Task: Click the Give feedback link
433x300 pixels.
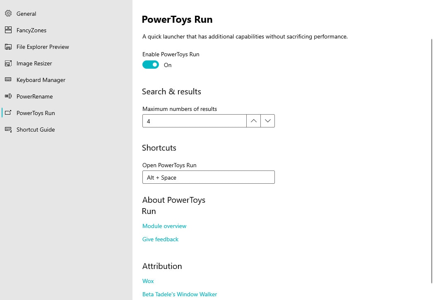Action: (x=160, y=239)
